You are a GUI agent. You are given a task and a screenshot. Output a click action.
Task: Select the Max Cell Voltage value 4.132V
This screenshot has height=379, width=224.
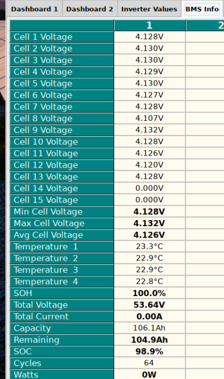[149, 223]
